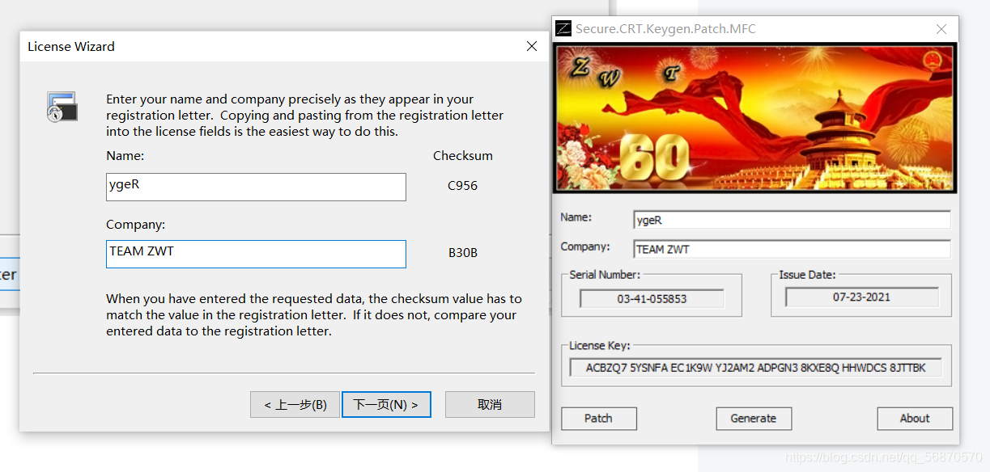Click the License Key field
990x472 pixels.
755,368
